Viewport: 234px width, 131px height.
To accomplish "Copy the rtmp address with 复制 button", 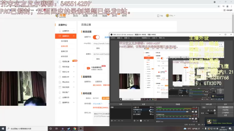I will point(98,48).
